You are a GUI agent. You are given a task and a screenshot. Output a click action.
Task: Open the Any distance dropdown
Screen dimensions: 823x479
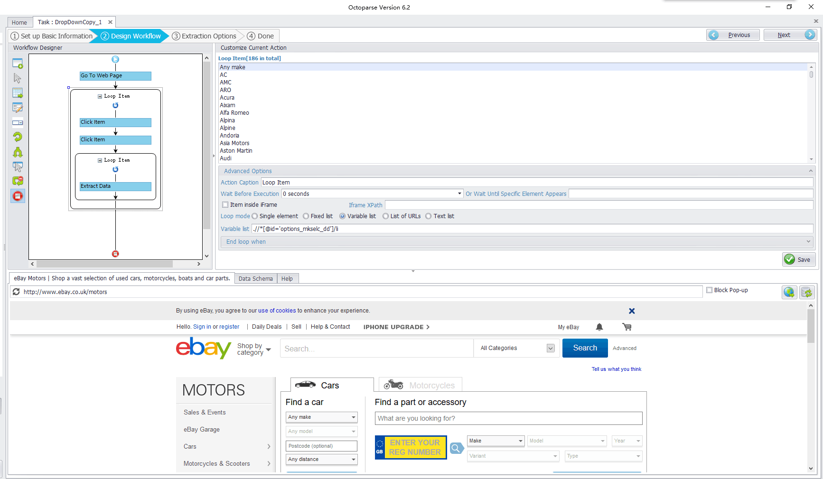321,460
